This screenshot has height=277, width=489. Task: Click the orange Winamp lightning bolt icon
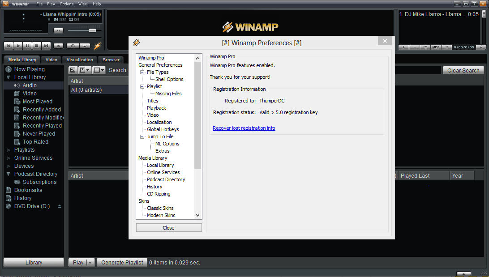97,46
